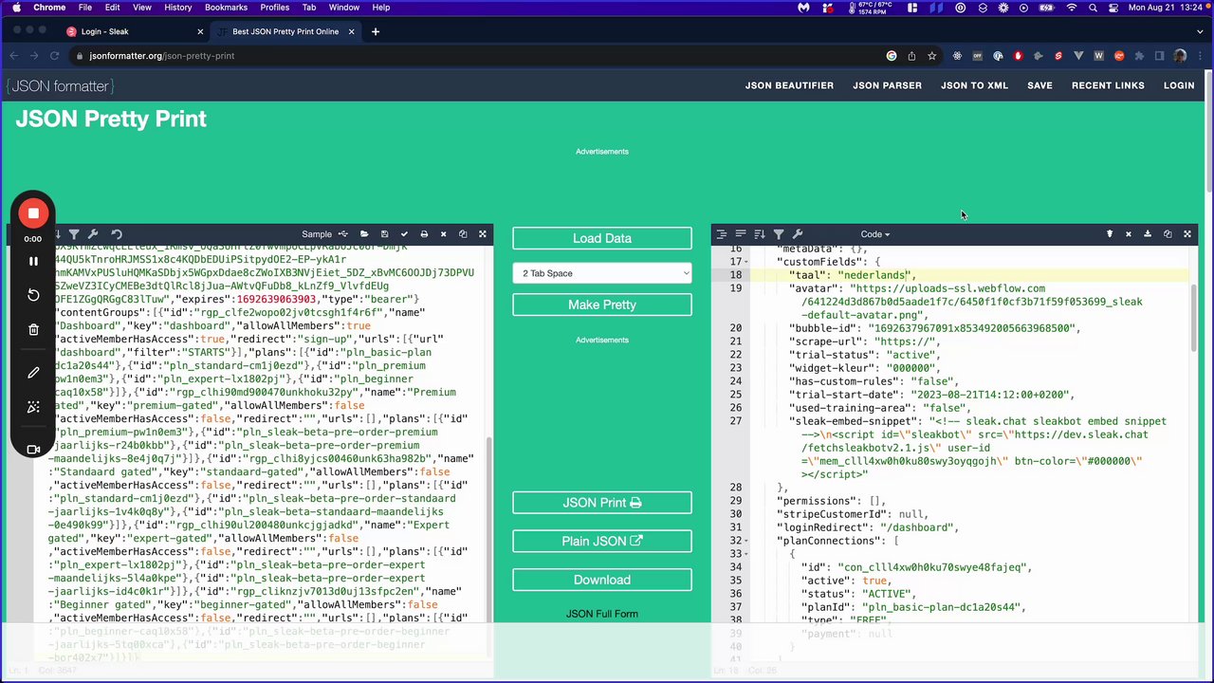Click the Load Data button
The image size is (1214, 683).
click(602, 238)
